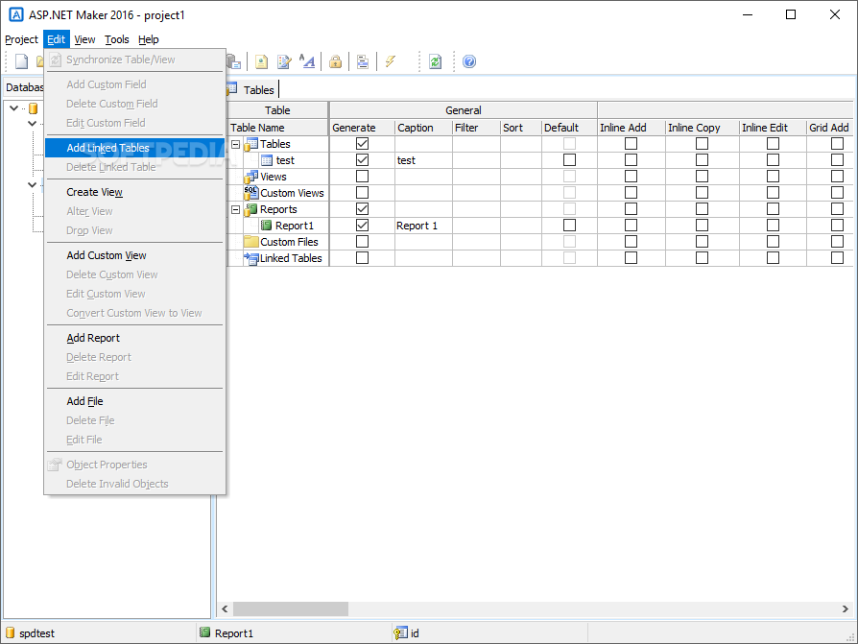
Task: Open security settings padlock icon
Action: [336, 61]
